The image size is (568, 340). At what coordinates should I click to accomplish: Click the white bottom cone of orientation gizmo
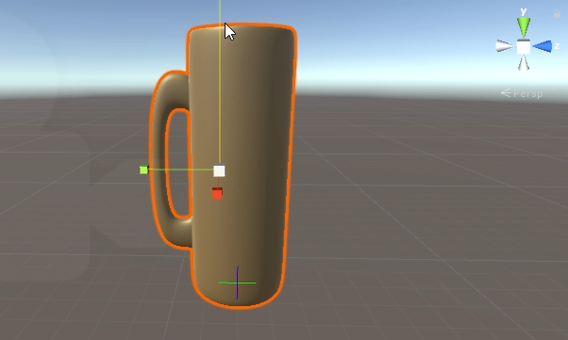pyautogui.click(x=524, y=63)
